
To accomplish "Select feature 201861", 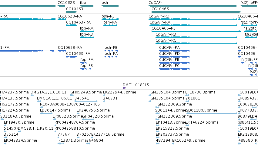I will click(193, 98).
